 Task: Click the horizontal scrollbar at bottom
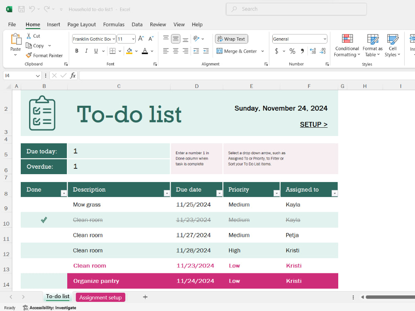click(x=390, y=297)
